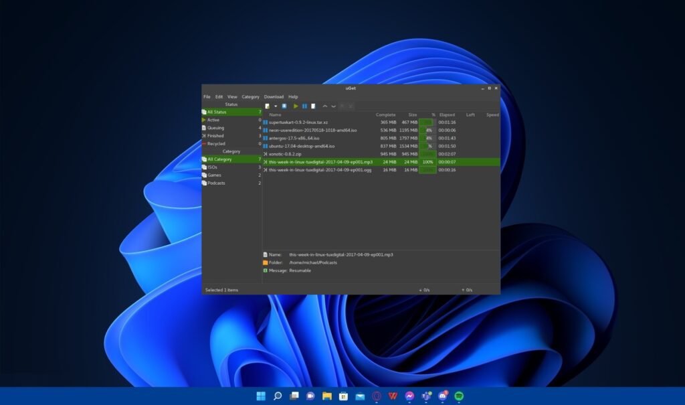This screenshot has width=685, height=405.
Task: Click the white page properties toolbar icon
Action: 313,106
